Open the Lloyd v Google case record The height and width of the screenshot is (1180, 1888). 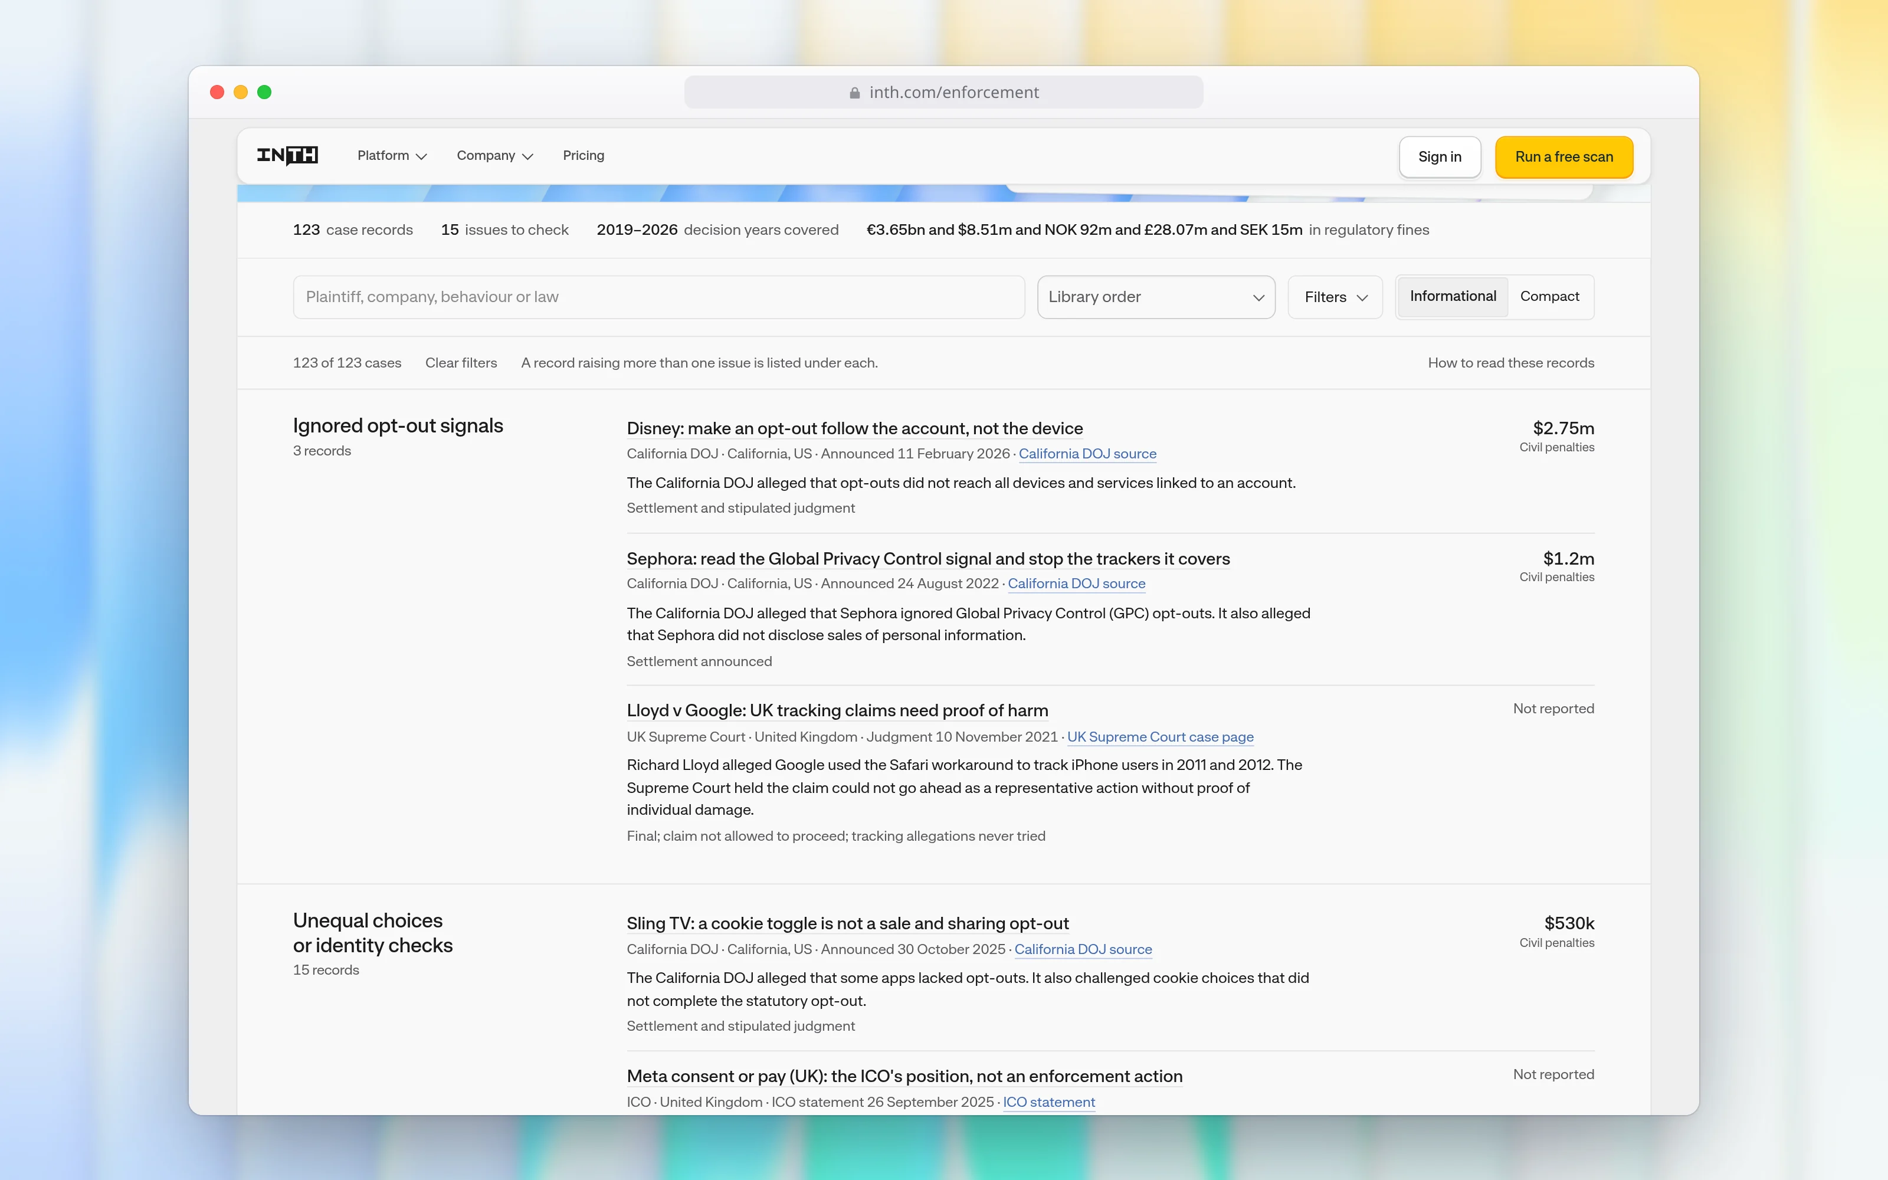pyautogui.click(x=837, y=711)
